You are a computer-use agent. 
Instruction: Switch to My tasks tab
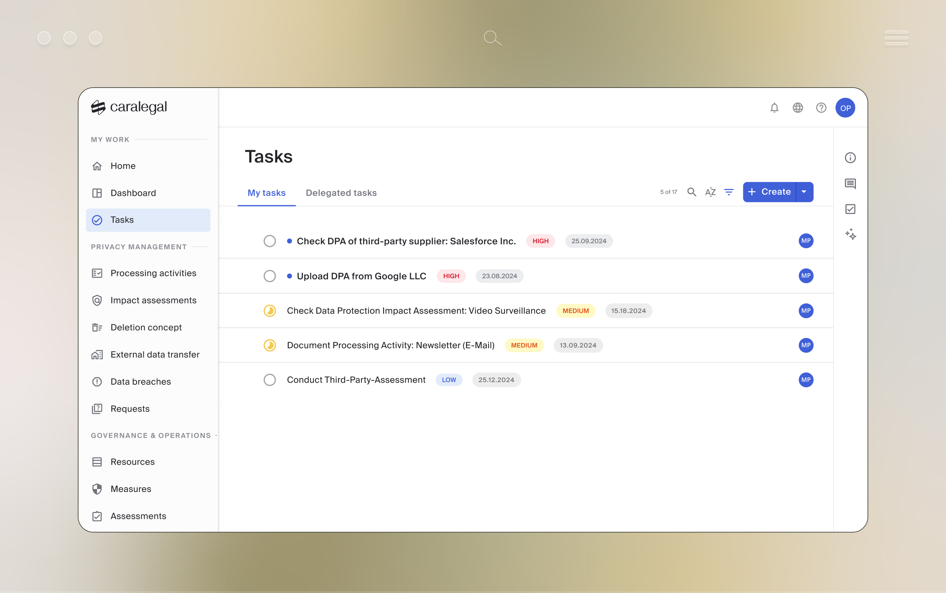267,193
